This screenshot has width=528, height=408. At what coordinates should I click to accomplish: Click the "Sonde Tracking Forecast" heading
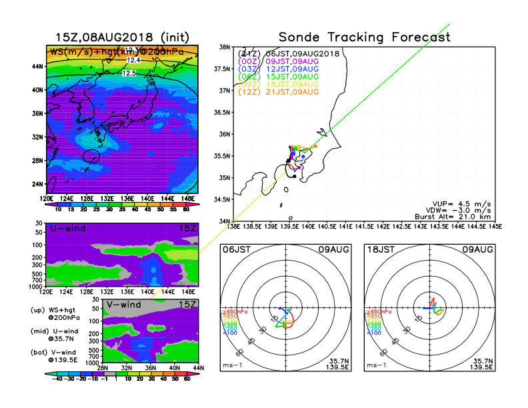point(365,37)
